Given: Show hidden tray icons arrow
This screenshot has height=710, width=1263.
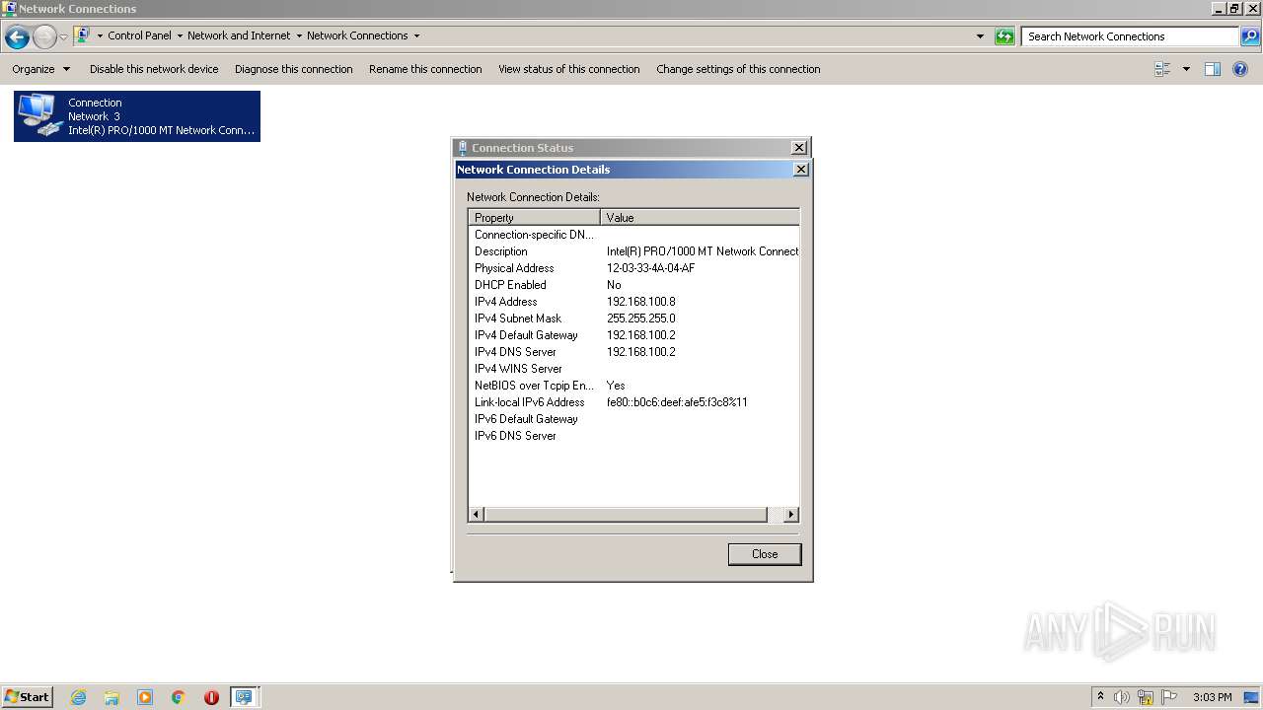Looking at the screenshot, I should 1100,696.
